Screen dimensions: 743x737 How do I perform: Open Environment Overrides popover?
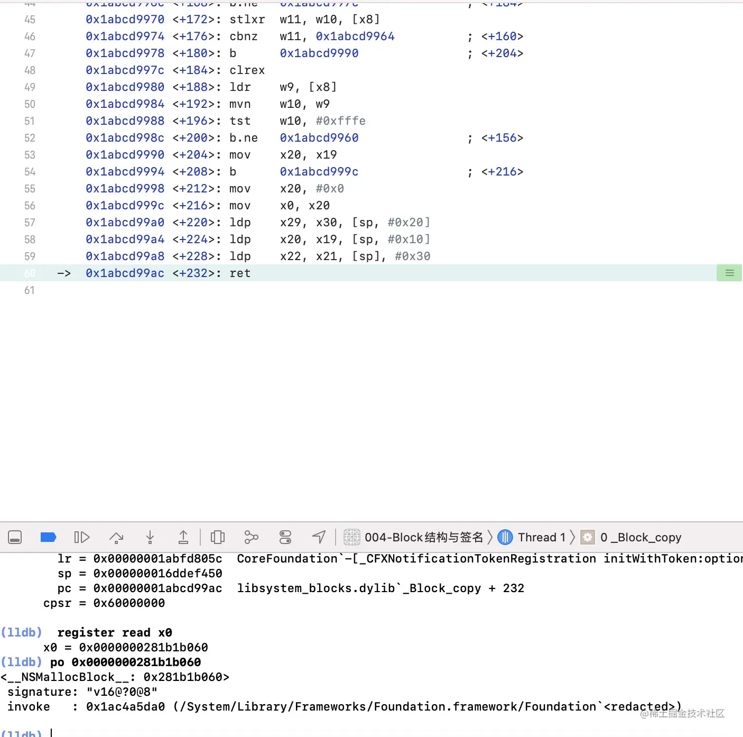[285, 537]
